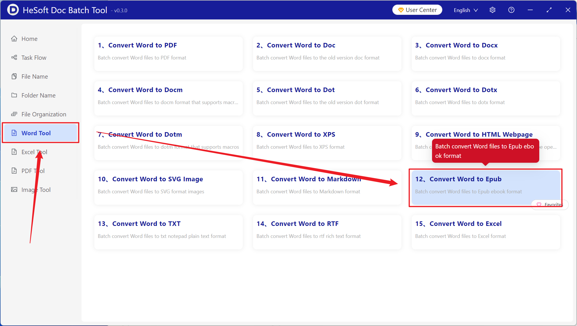
Task: Open Convert Word to Doc card
Action: [327, 54]
